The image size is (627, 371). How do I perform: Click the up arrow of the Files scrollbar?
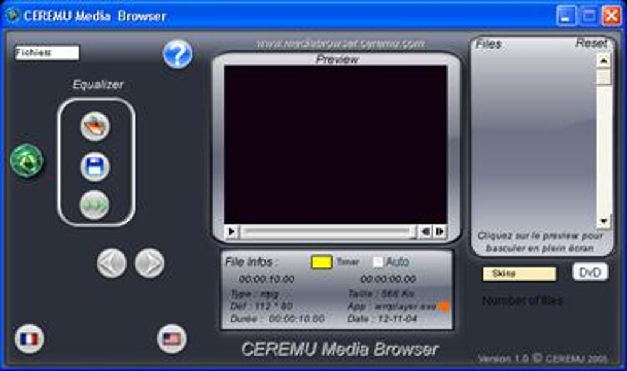(x=604, y=61)
